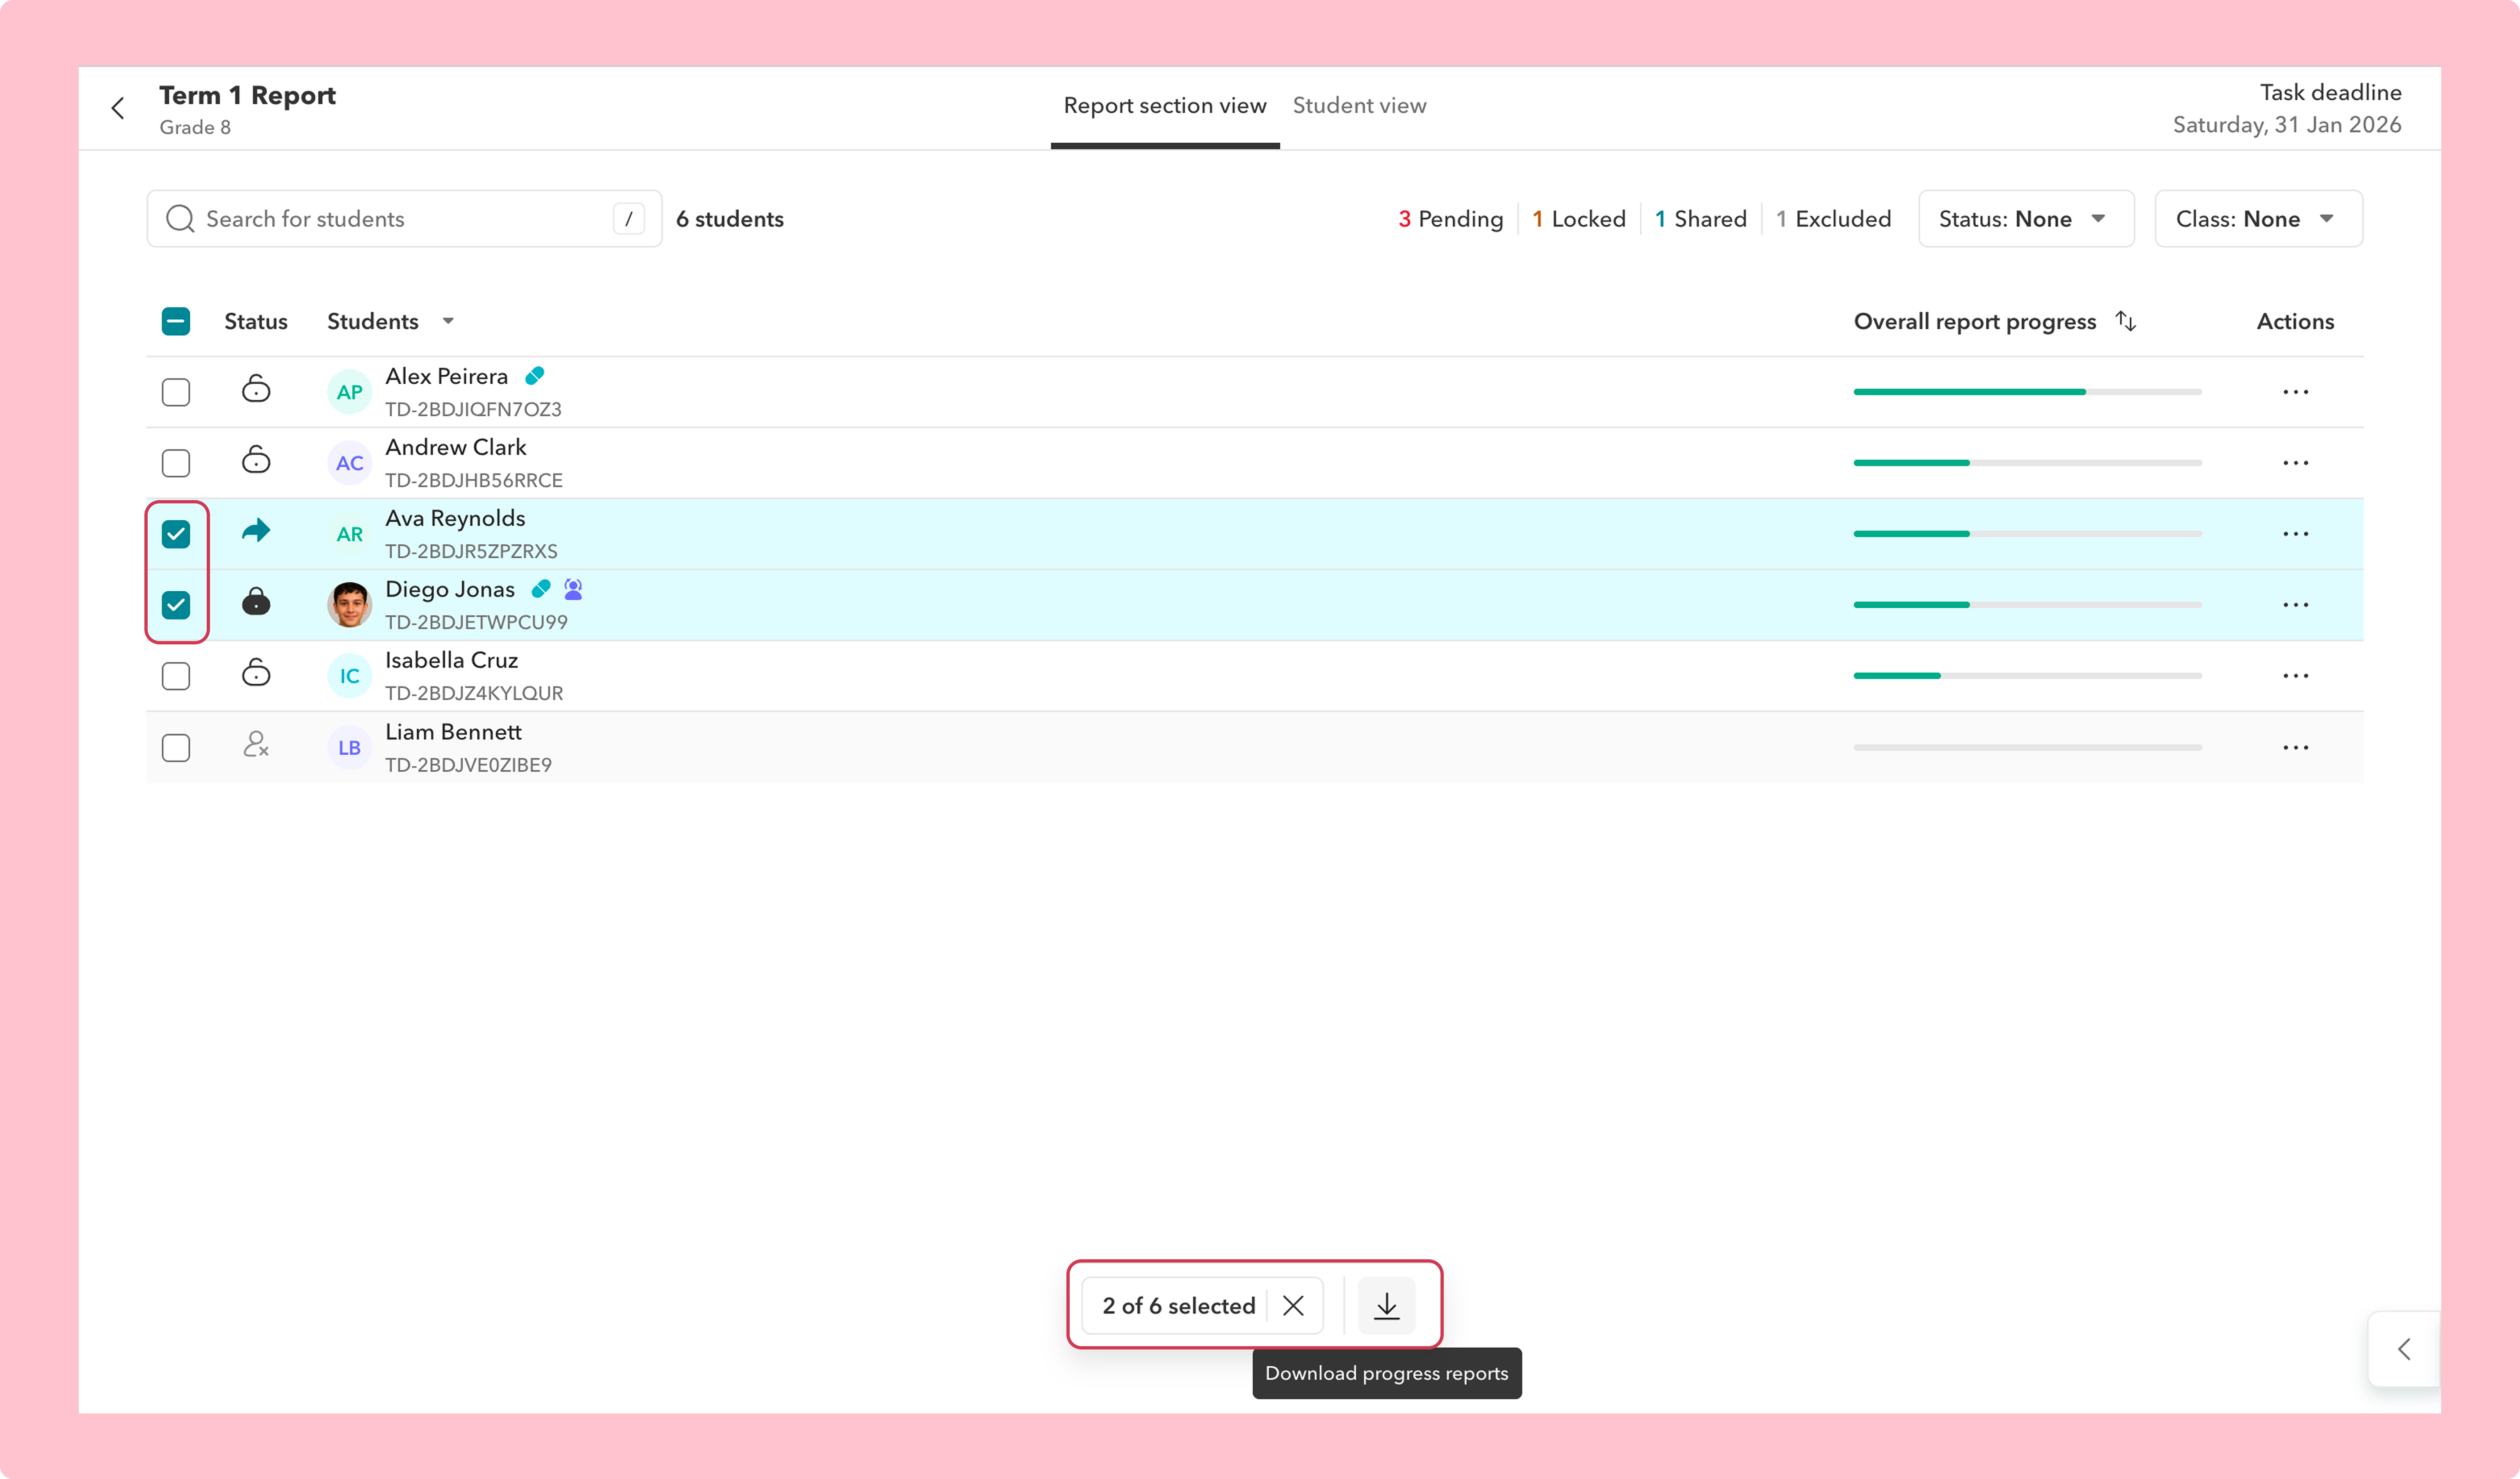The image size is (2520, 1479).
Task: Click the AR avatar for Ava Reynolds
Action: point(349,534)
